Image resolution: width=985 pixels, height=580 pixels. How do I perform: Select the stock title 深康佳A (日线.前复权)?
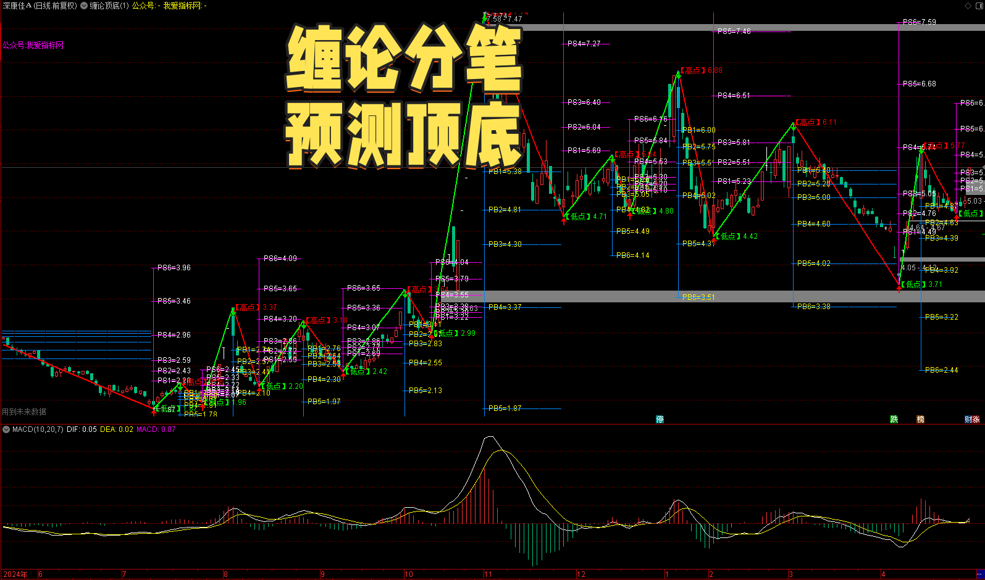(x=40, y=6)
